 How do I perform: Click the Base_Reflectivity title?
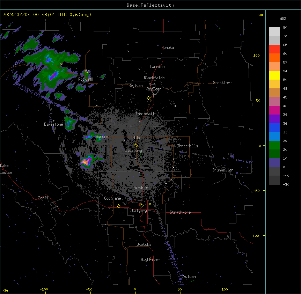[150, 5]
